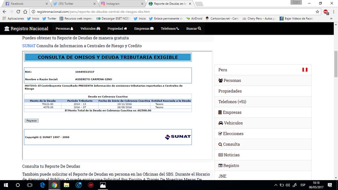Screen dimensions: 338x190
Task: Open Noticias in the sidebar
Action: tap(263, 155)
